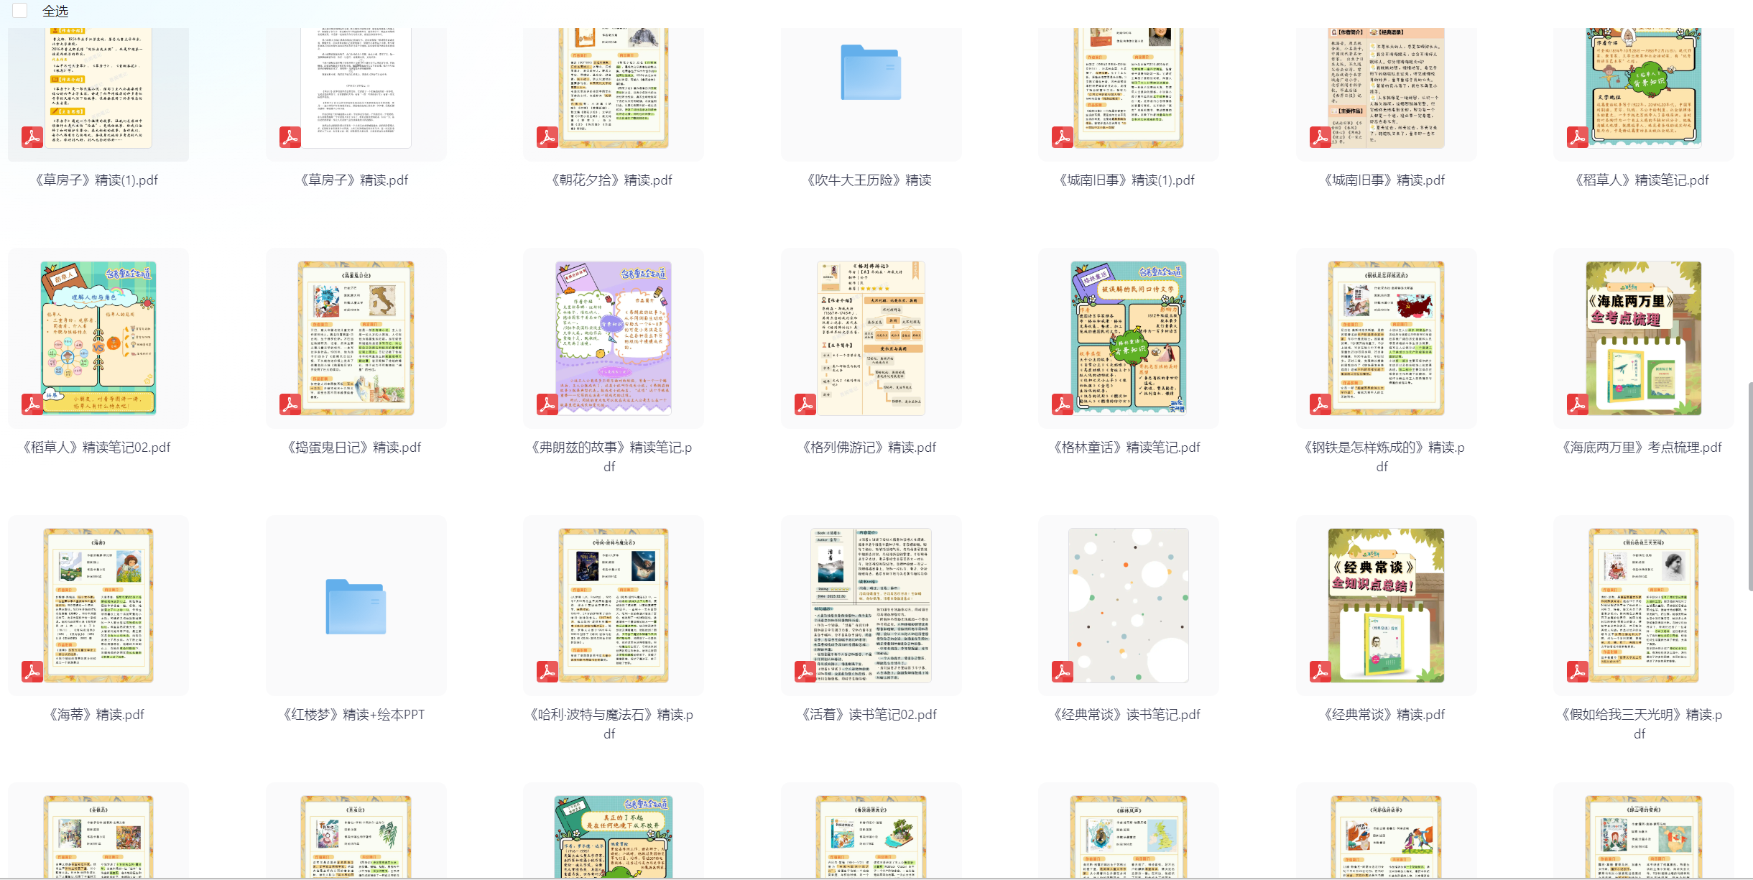The image size is (1753, 880).
Task: Click PDF icon on 《朝花夕拾》精读.pdf
Action: pyautogui.click(x=547, y=137)
